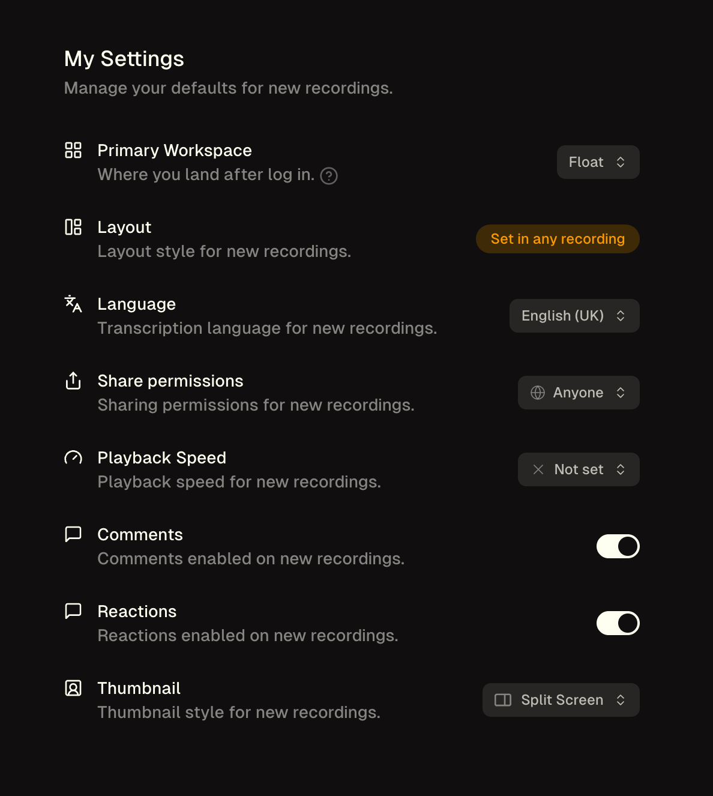The image size is (713, 796).
Task: Click the Reactions speech bubble icon
Action: (x=73, y=611)
